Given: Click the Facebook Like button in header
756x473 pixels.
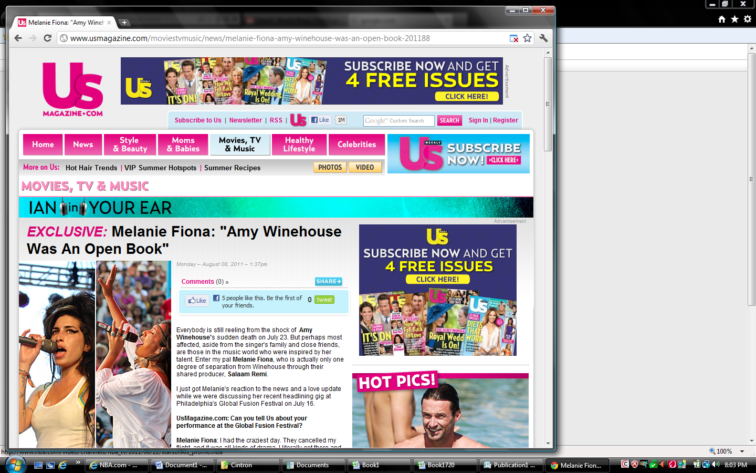Looking at the screenshot, I should 320,120.
